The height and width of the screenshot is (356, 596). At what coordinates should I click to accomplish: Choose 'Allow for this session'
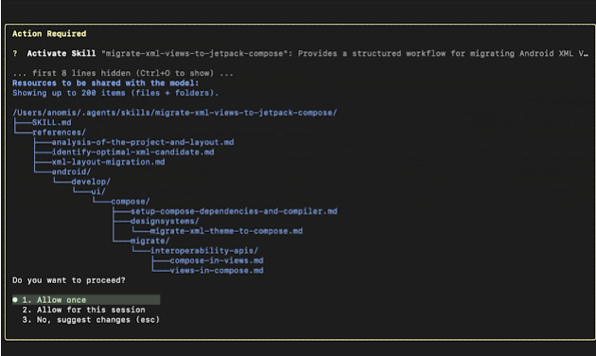tap(83, 310)
